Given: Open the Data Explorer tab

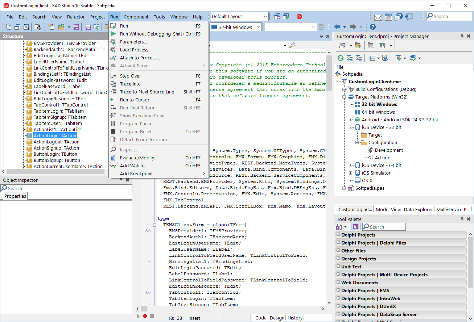Looking at the screenshot, I should (x=419, y=209).
